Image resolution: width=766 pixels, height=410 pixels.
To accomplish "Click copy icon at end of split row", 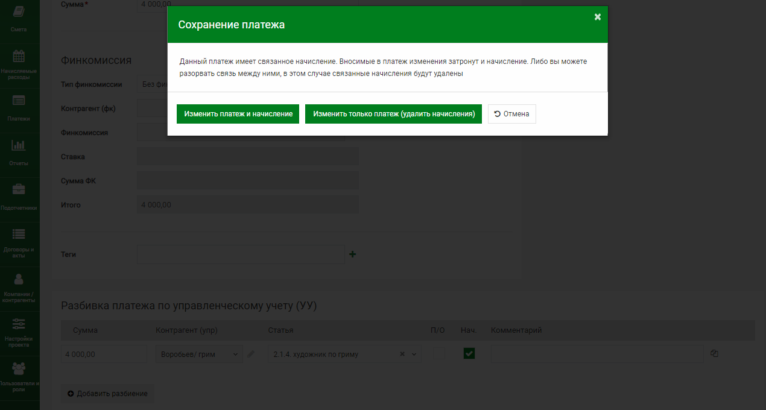I will coord(714,354).
